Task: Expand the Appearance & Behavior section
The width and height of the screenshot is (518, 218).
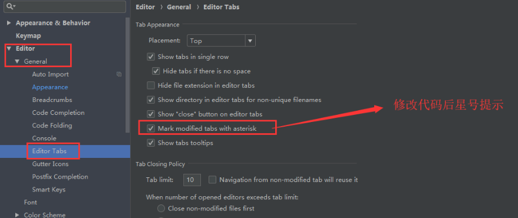Action: 9,23
